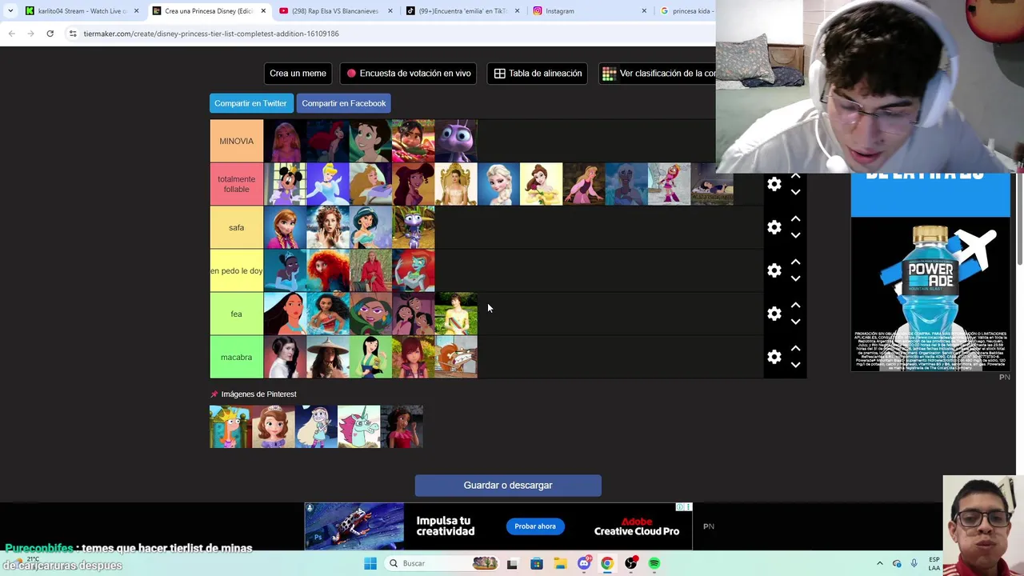Click the address bar URL field
The height and width of the screenshot is (576, 1024).
(x=392, y=34)
